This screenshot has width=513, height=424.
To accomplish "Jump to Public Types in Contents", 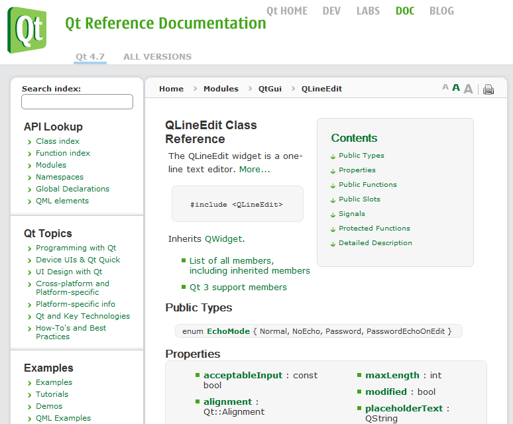I will [x=361, y=156].
